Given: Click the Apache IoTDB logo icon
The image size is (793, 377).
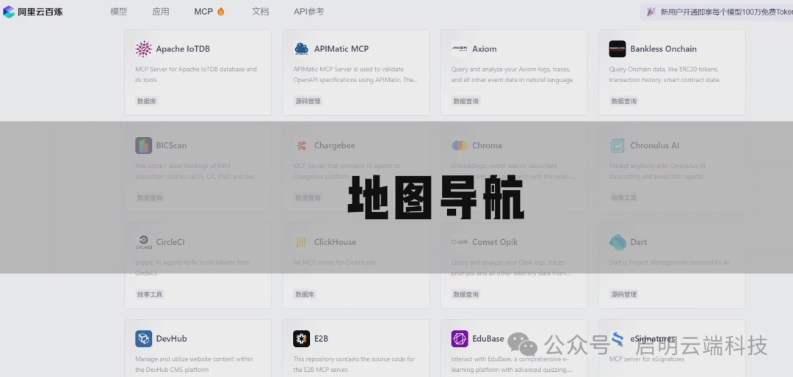Looking at the screenshot, I should click(144, 49).
